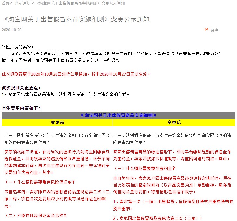Select the page title heading 变更公示通知

coord(77,19)
